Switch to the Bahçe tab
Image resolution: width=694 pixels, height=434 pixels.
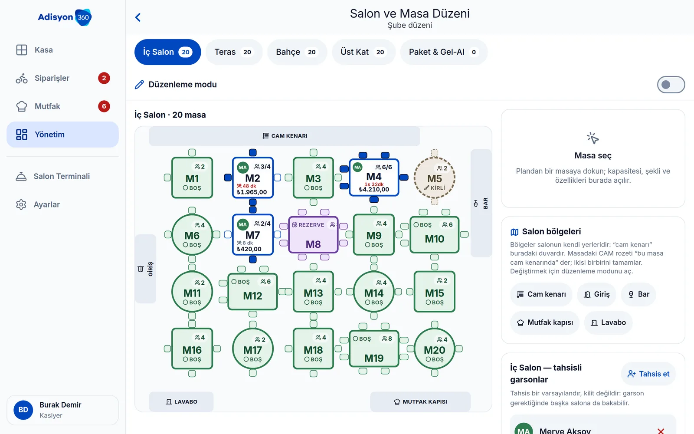(297, 52)
